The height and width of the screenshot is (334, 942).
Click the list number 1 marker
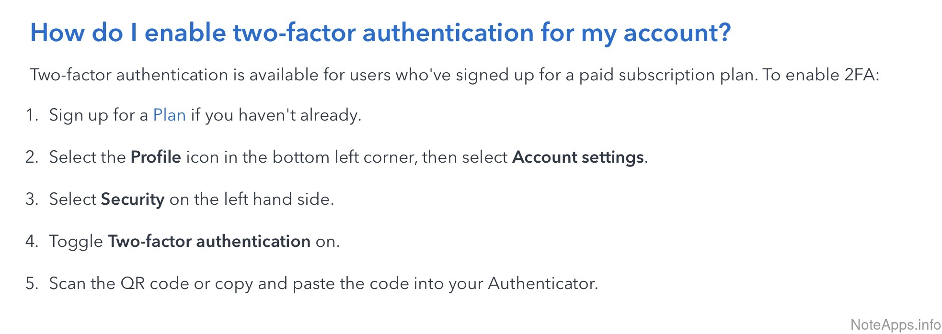pyautogui.click(x=32, y=115)
